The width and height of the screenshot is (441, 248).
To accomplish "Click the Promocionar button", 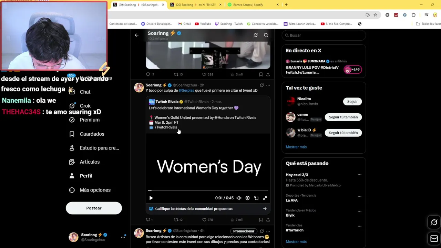I will (244, 231).
